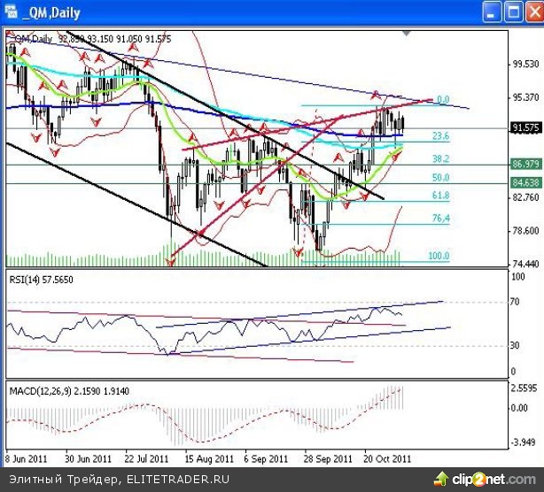Screen dimensions: 544x492
Task: Click the Fibonacci 61.8 level label
Action: [440, 196]
